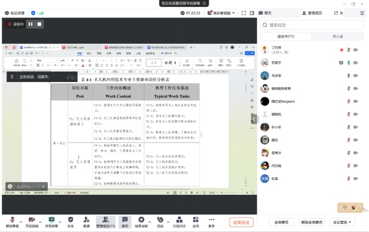Click the 邀请 invite icon
The image size is (369, 232).
pos(86,219)
